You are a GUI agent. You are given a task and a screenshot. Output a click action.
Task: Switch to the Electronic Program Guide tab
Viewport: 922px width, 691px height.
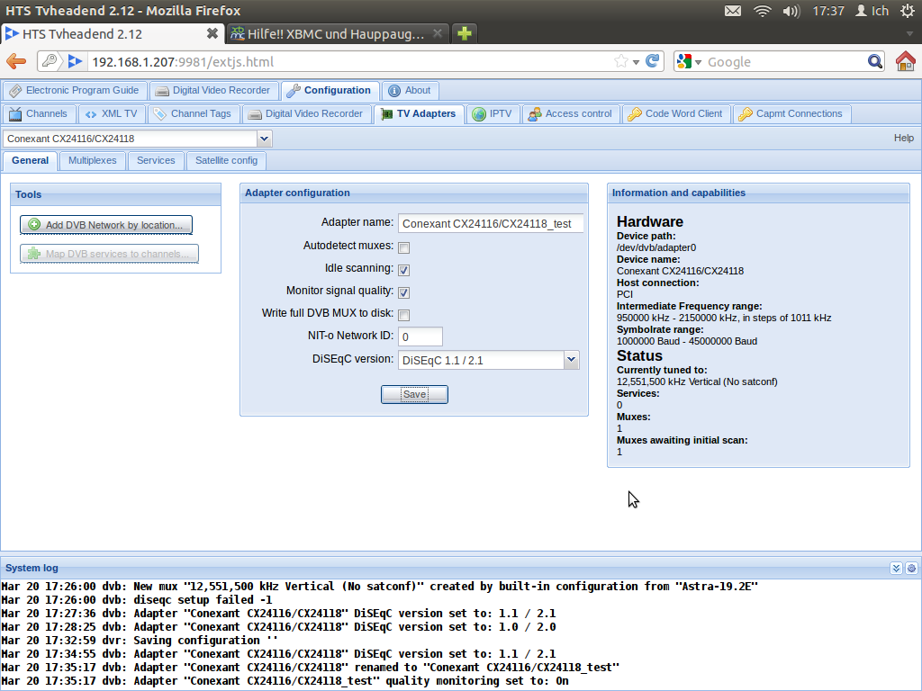pyautogui.click(x=75, y=91)
